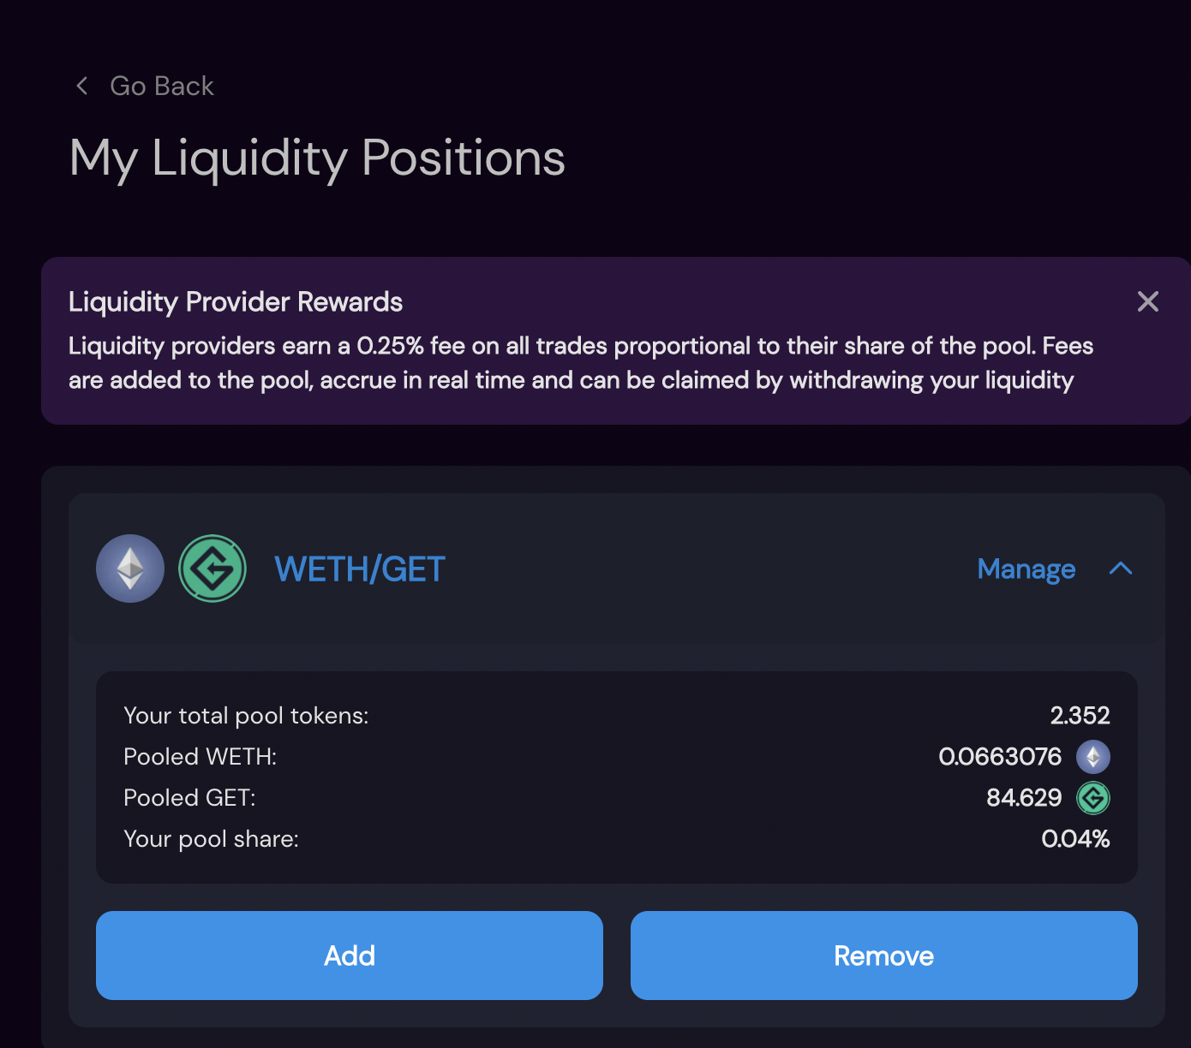The image size is (1191, 1048).
Task: Click the pooled WETH amount 0.0663076
Action: [1000, 757]
